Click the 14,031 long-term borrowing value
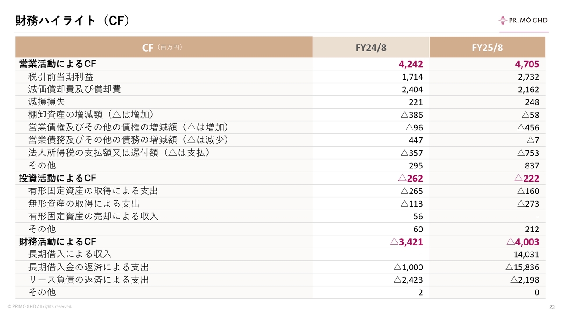 [x=526, y=255]
